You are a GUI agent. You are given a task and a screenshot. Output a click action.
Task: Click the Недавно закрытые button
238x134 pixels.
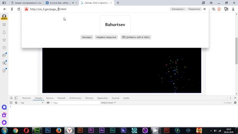106,37
